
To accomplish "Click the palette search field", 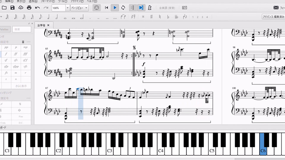I will 22,29.
